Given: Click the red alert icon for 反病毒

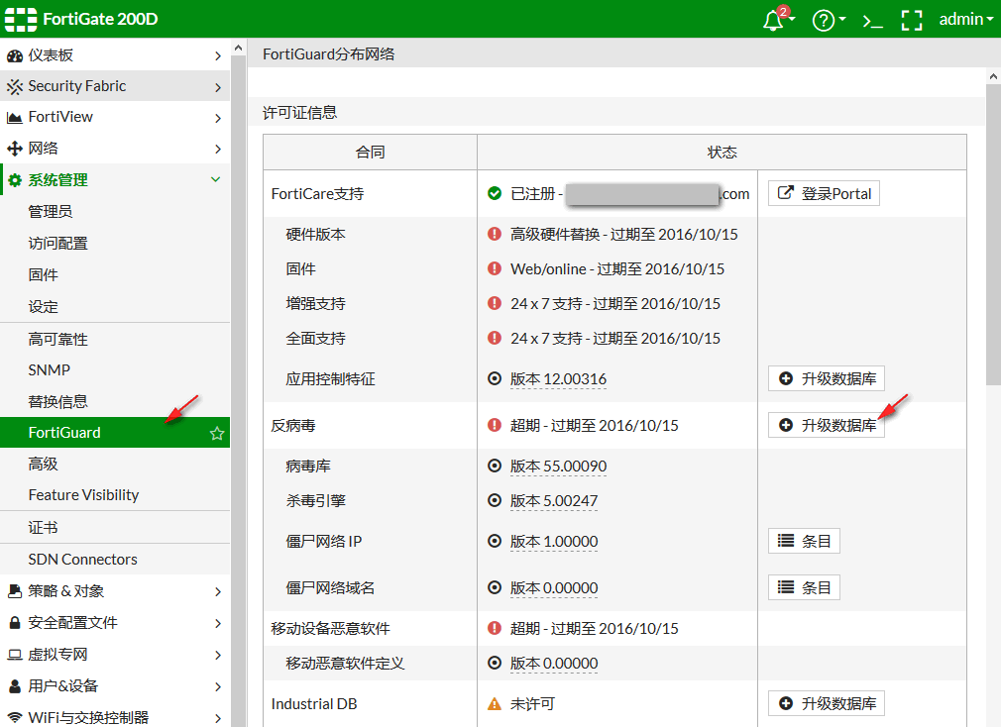Looking at the screenshot, I should click(495, 425).
